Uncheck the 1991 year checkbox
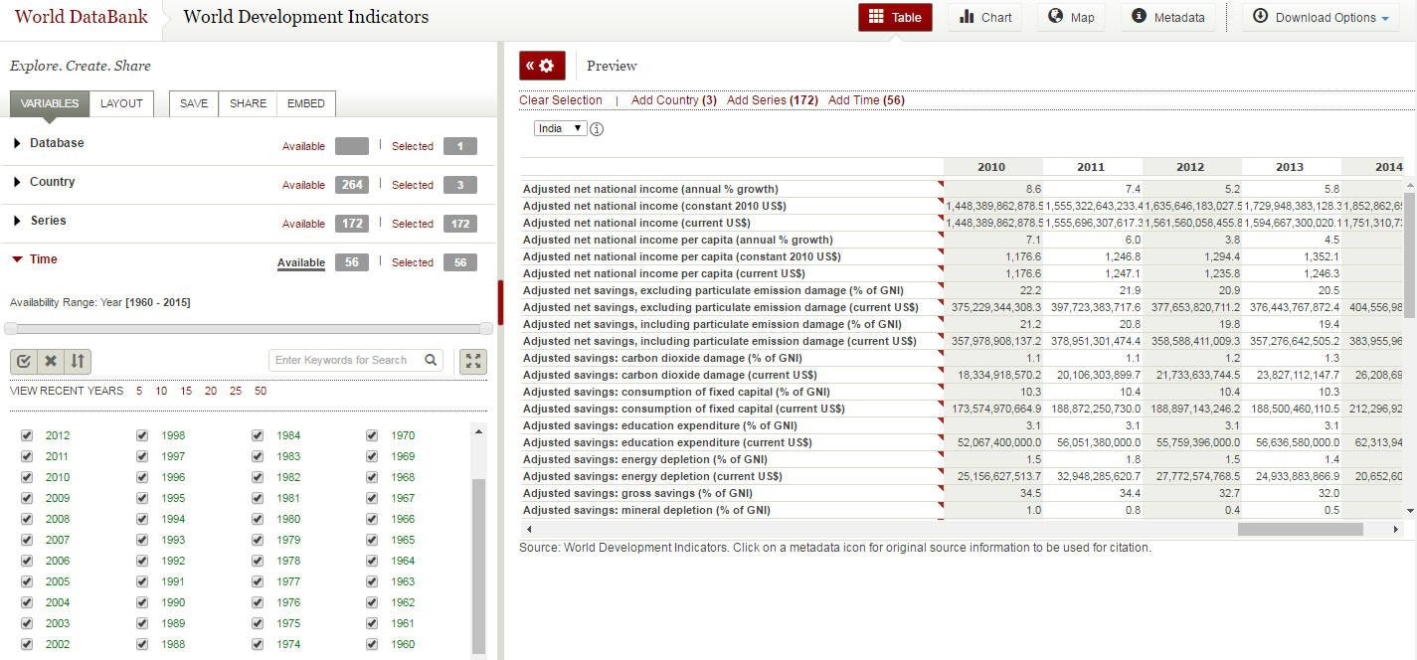The height and width of the screenshot is (660, 1417). (x=142, y=581)
